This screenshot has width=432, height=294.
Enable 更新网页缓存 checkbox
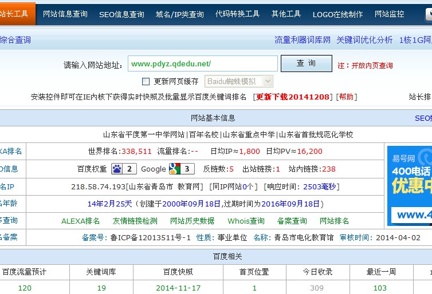(x=146, y=81)
